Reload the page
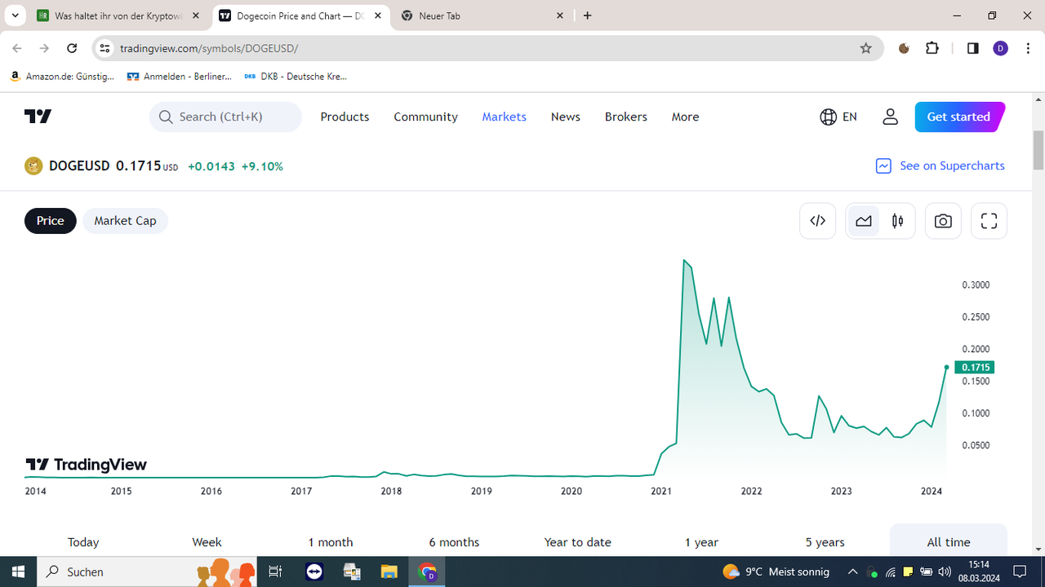Viewport: 1045px width, 587px height. click(72, 48)
